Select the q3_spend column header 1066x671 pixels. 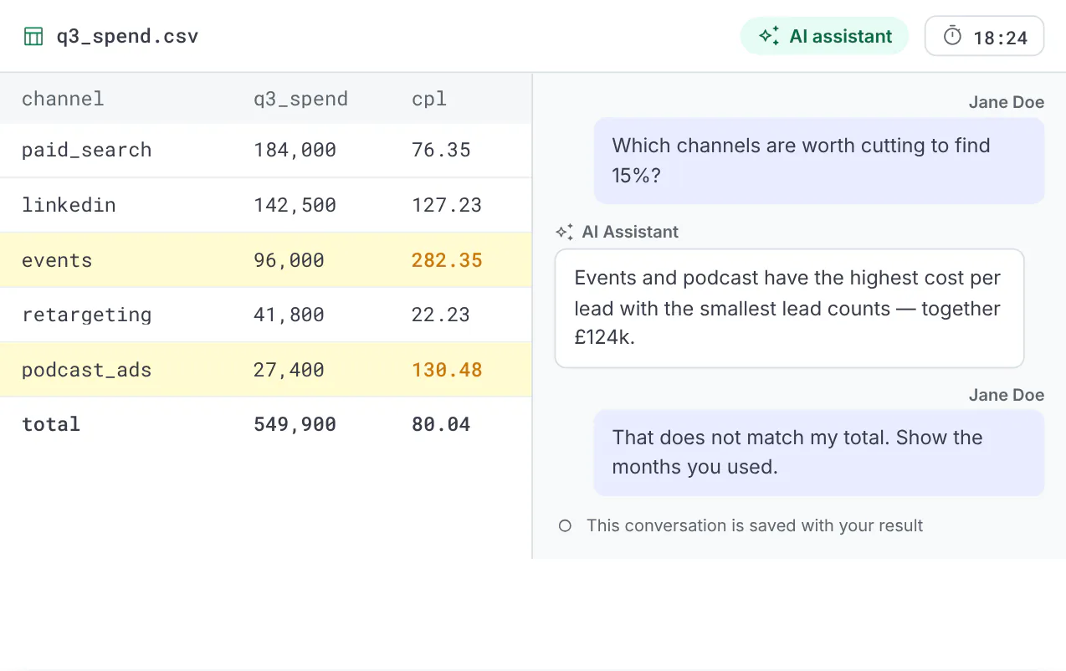(300, 99)
